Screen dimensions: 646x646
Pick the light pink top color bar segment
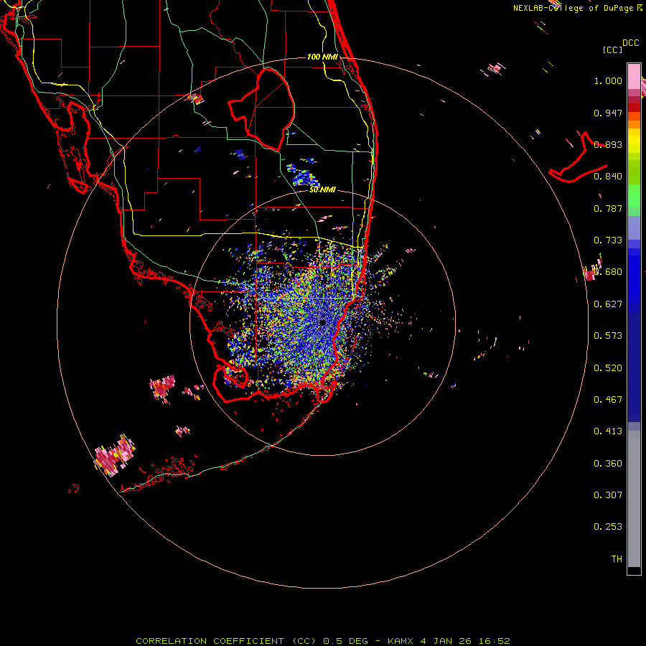(634, 77)
